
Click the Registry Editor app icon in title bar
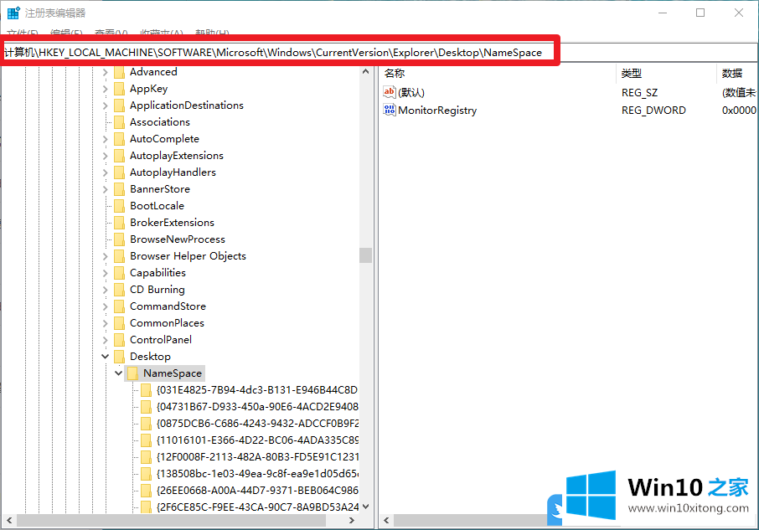click(x=13, y=13)
